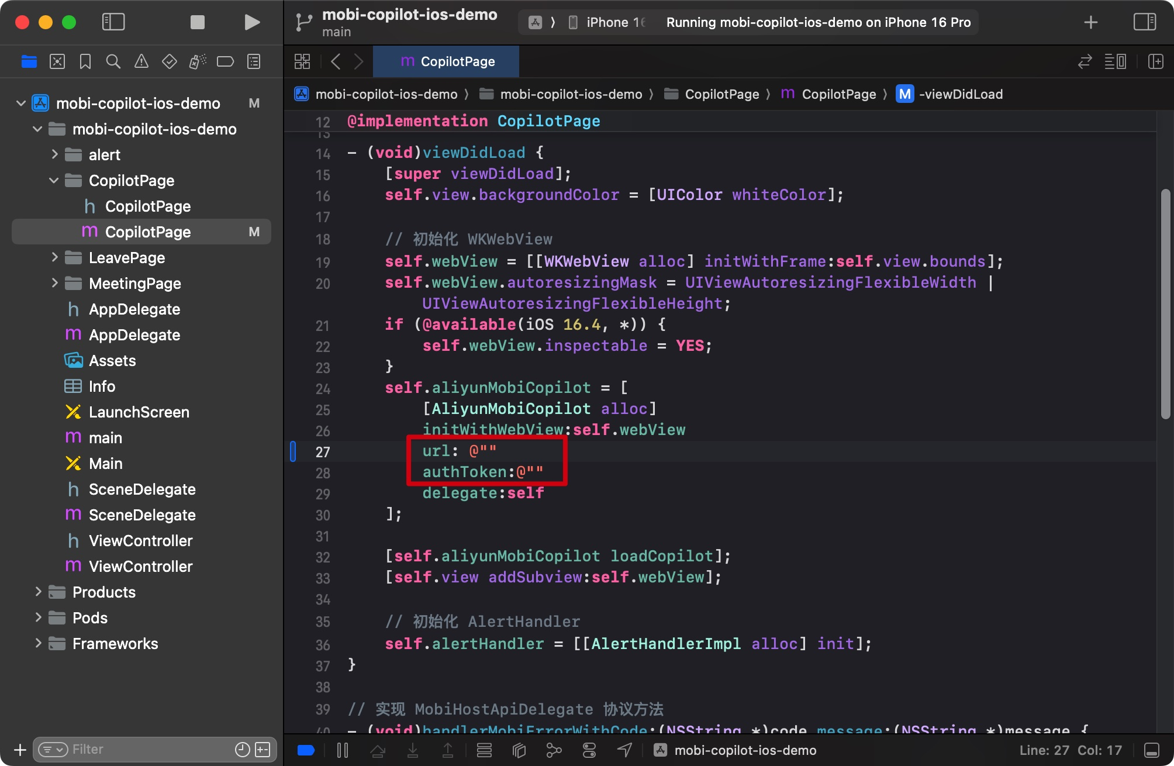Viewport: 1174px width, 766px height.
Task: Collapse the mobi-copilot-ios-demo group folder
Action: 37,129
